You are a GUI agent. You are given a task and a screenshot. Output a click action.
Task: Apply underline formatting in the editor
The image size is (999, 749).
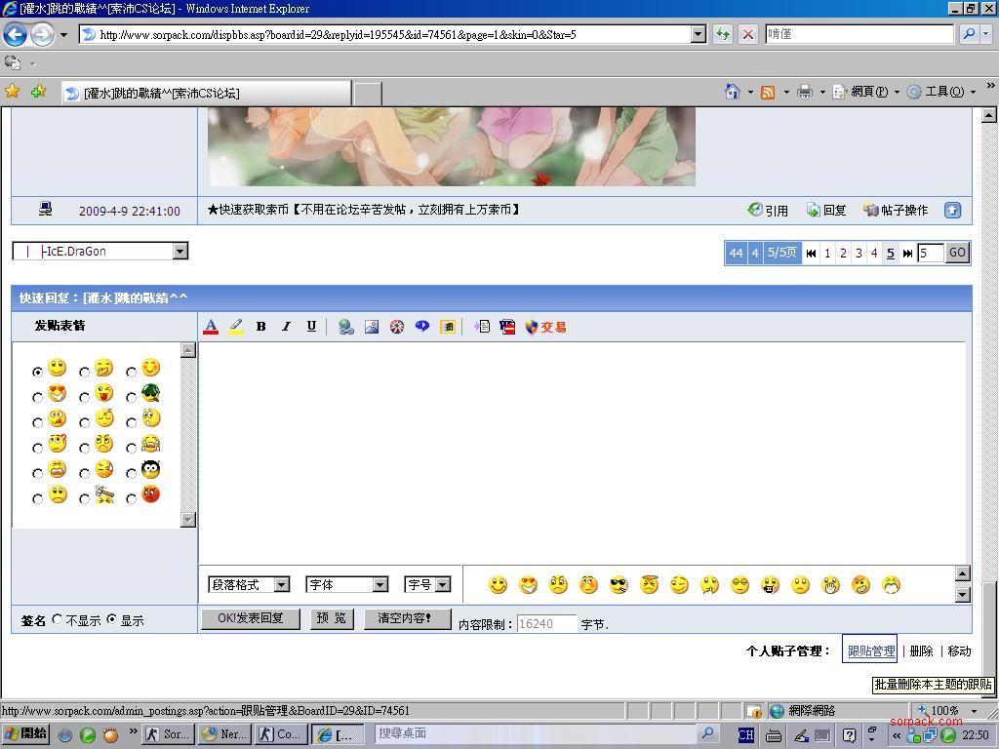(311, 327)
